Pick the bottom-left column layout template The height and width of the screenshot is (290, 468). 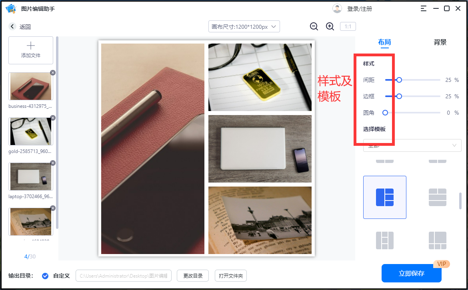[x=384, y=240]
